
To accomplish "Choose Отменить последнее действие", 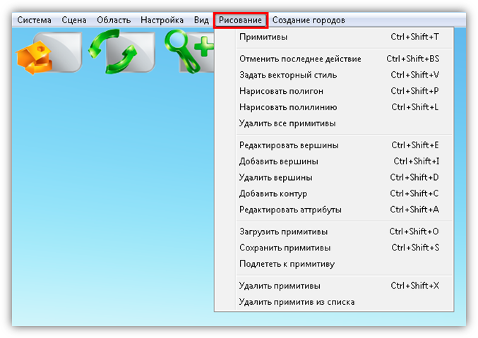I will 300,59.
